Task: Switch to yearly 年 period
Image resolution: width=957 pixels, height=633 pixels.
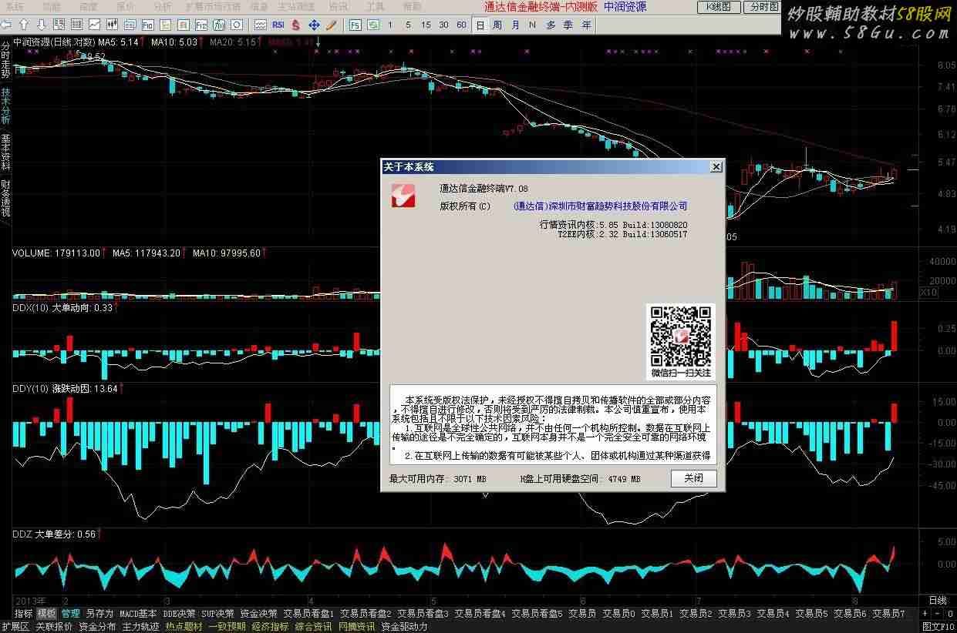Action: click(x=587, y=25)
